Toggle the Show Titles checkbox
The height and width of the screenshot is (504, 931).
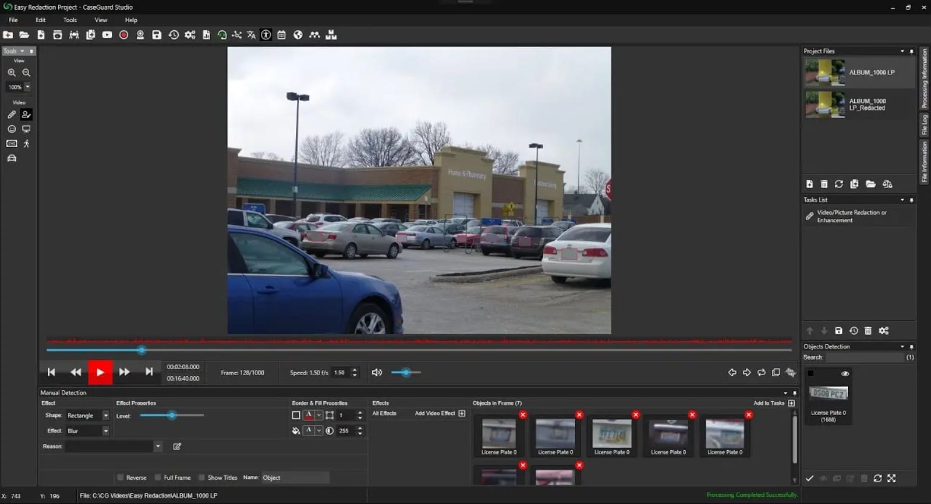click(x=202, y=477)
